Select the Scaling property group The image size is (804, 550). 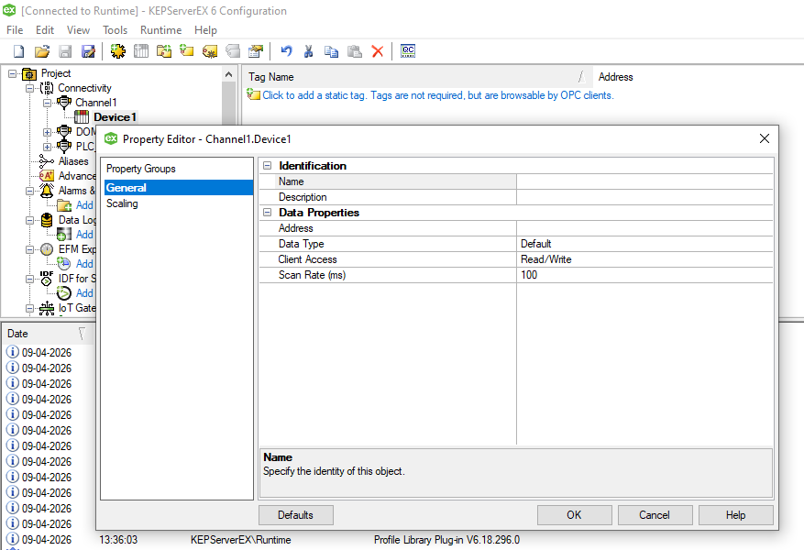[122, 203]
